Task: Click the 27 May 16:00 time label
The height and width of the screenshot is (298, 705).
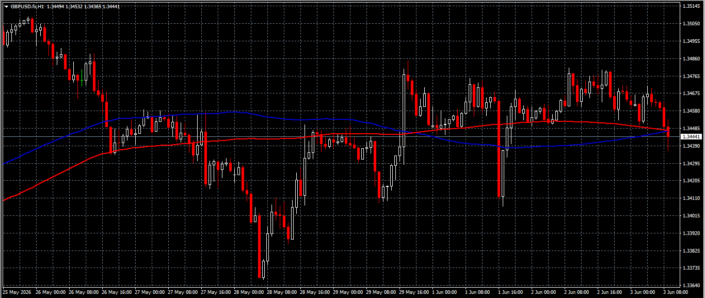Action: tap(215, 292)
